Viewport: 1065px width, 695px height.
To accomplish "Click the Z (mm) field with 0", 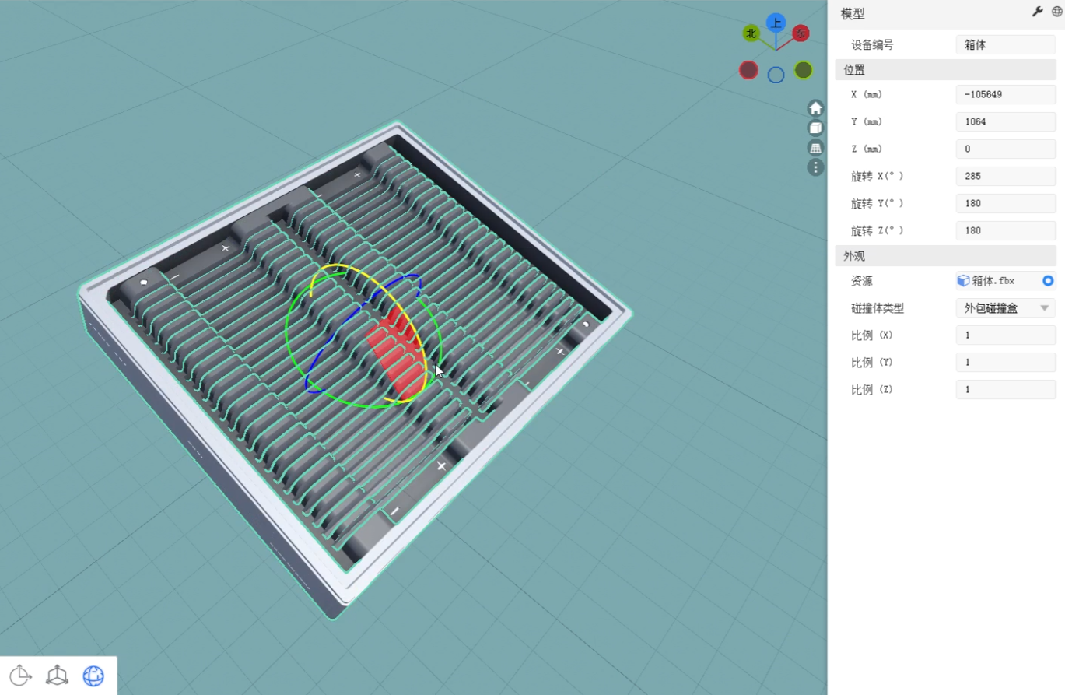I will [x=1006, y=149].
